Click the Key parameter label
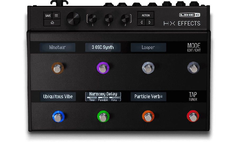 point(114,100)
